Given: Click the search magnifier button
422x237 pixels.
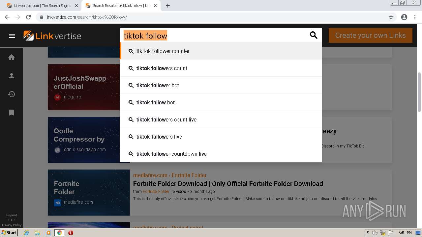Looking at the screenshot, I should pyautogui.click(x=314, y=35).
